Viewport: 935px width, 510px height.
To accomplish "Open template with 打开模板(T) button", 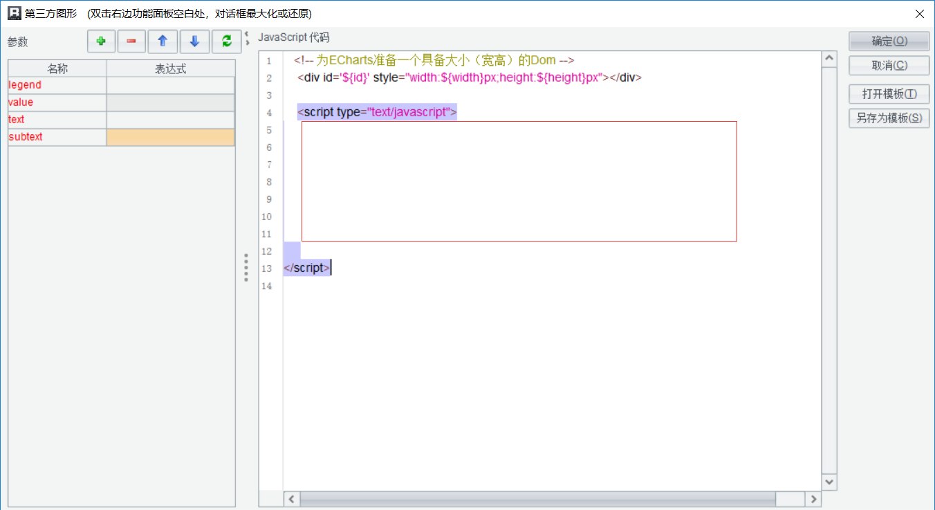I will [x=889, y=94].
